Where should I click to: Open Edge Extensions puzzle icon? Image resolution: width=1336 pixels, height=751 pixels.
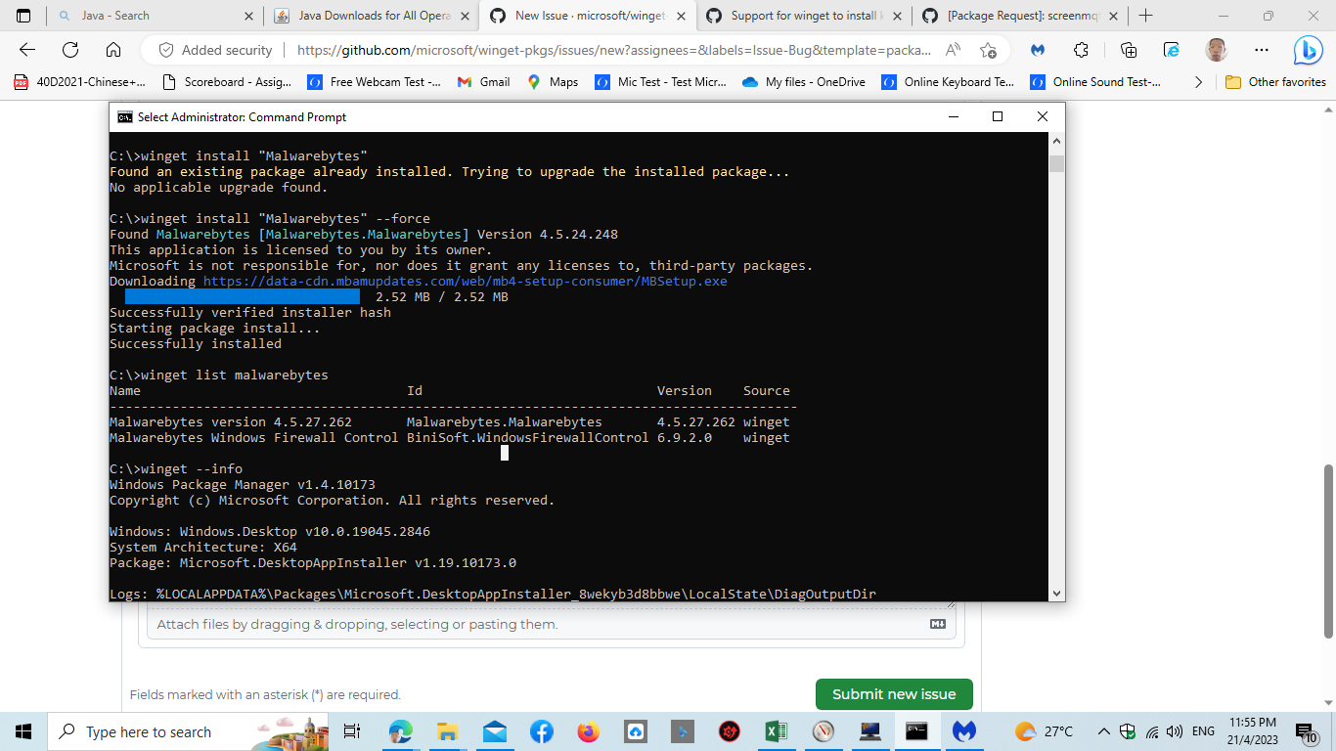click(x=1081, y=50)
